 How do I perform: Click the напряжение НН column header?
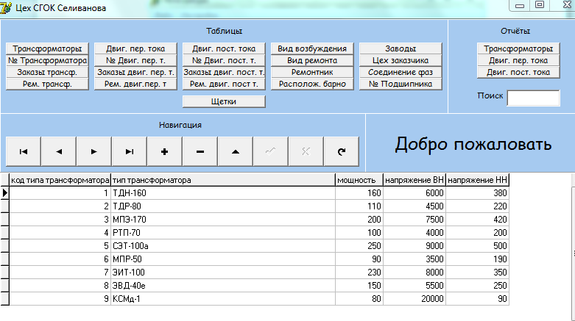[478, 180]
